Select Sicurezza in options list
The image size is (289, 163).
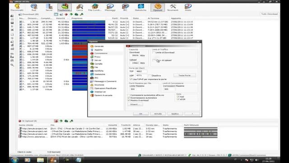click(x=99, y=85)
